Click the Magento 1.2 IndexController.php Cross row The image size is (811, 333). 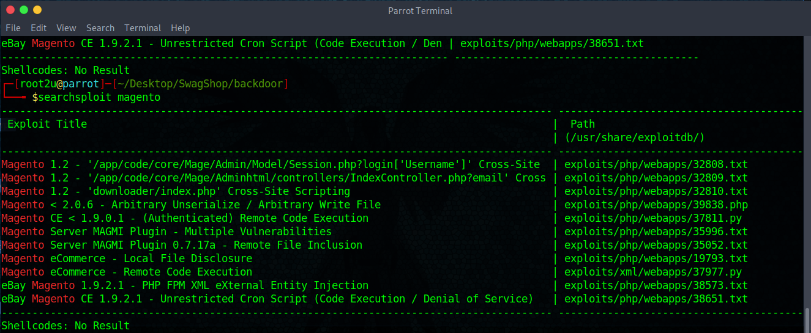coord(274,178)
